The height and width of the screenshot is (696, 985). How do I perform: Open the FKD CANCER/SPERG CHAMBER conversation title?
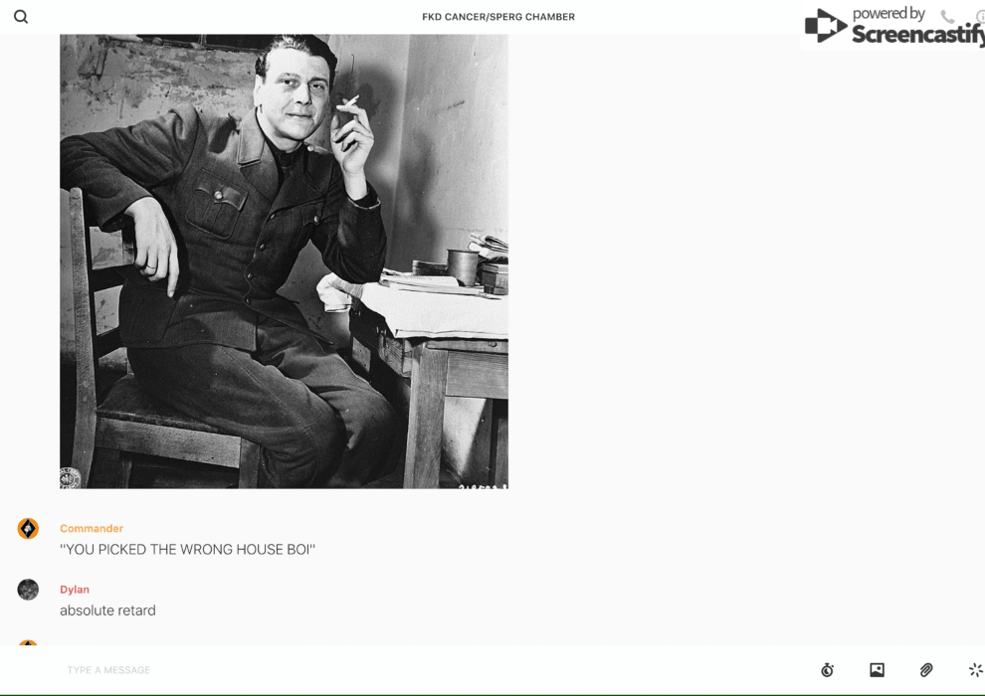[498, 17]
